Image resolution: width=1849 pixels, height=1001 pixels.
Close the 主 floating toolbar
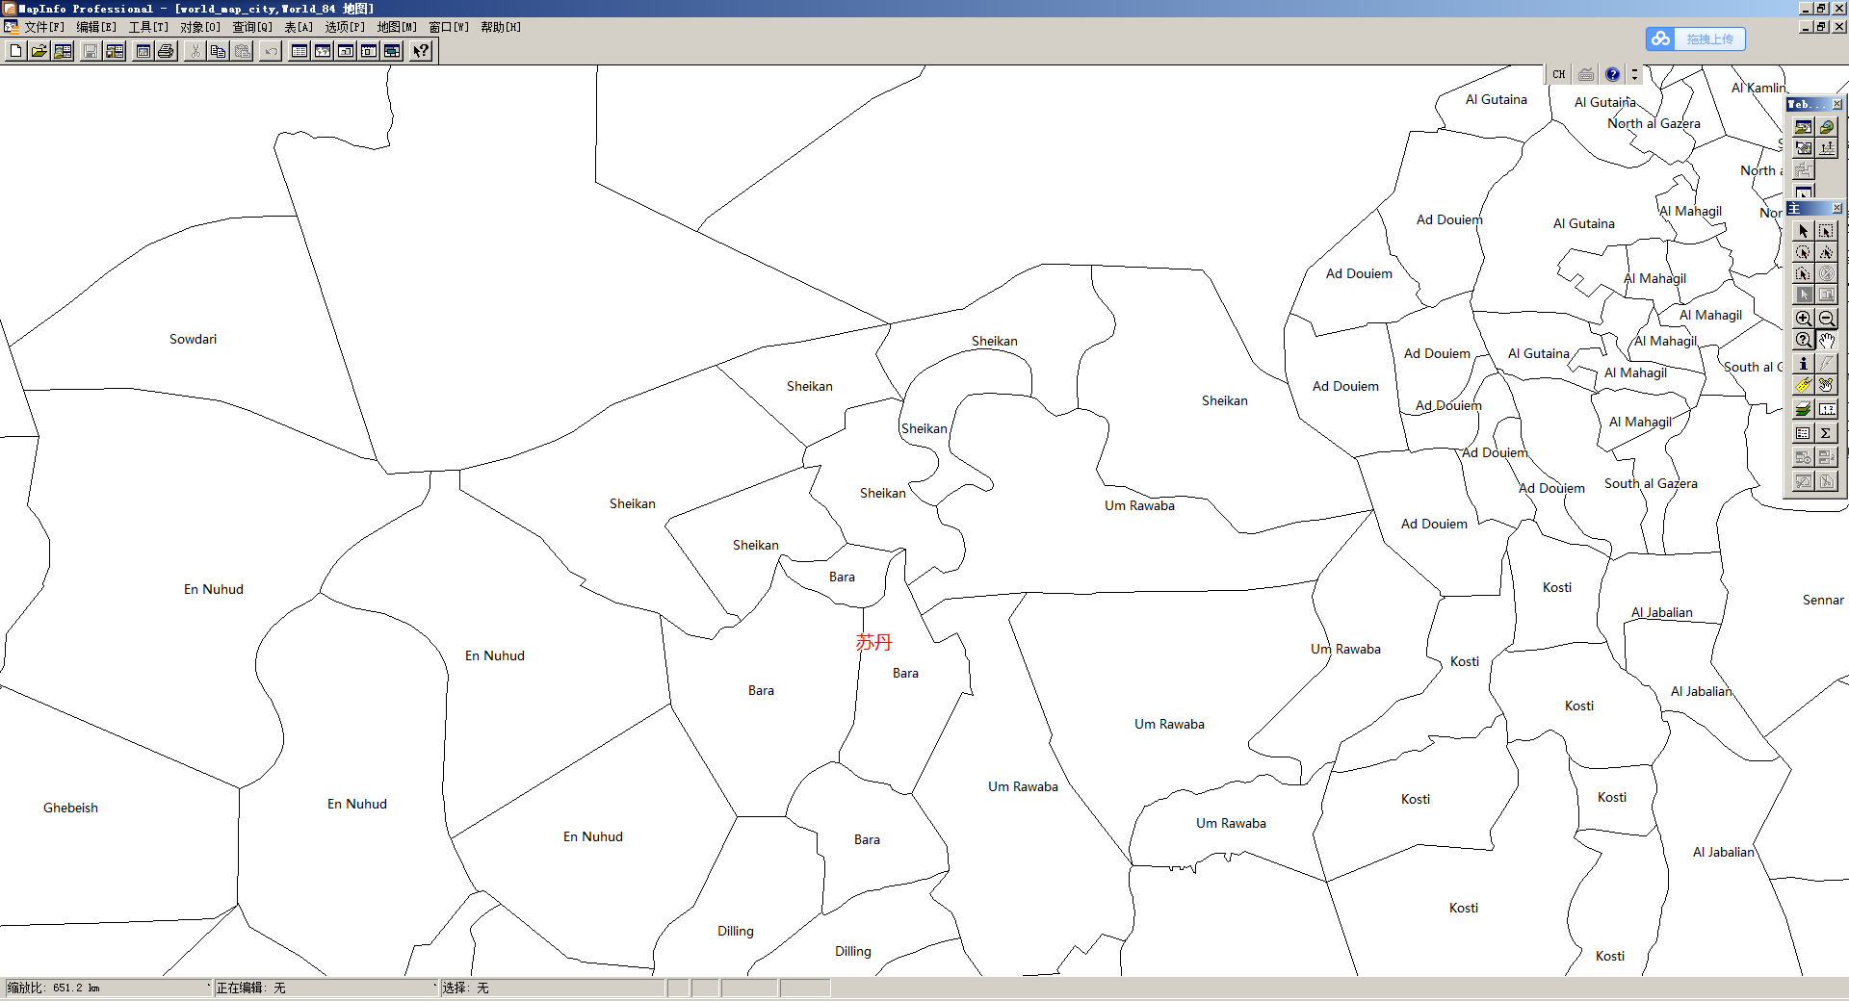(1836, 208)
